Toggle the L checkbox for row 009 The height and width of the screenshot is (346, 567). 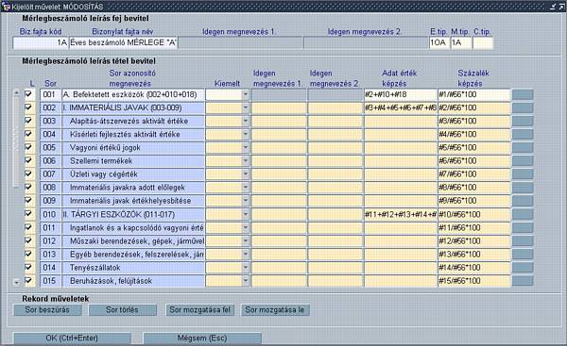pos(28,200)
